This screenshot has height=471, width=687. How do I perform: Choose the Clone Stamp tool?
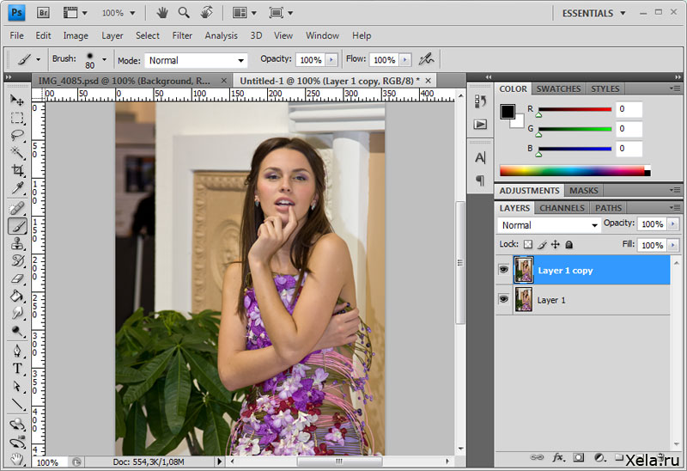pos(17,243)
